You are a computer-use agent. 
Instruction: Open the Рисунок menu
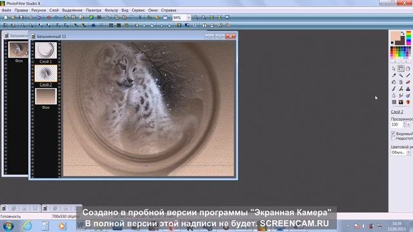(39, 10)
